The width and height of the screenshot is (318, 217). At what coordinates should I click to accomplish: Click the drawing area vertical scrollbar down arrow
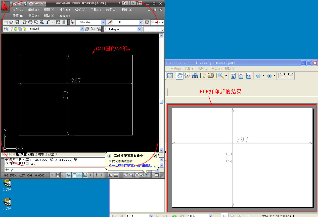tap(161, 150)
